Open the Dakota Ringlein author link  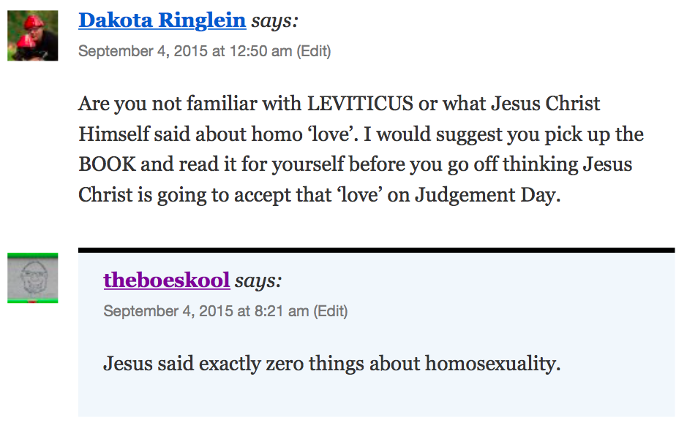pos(162,20)
